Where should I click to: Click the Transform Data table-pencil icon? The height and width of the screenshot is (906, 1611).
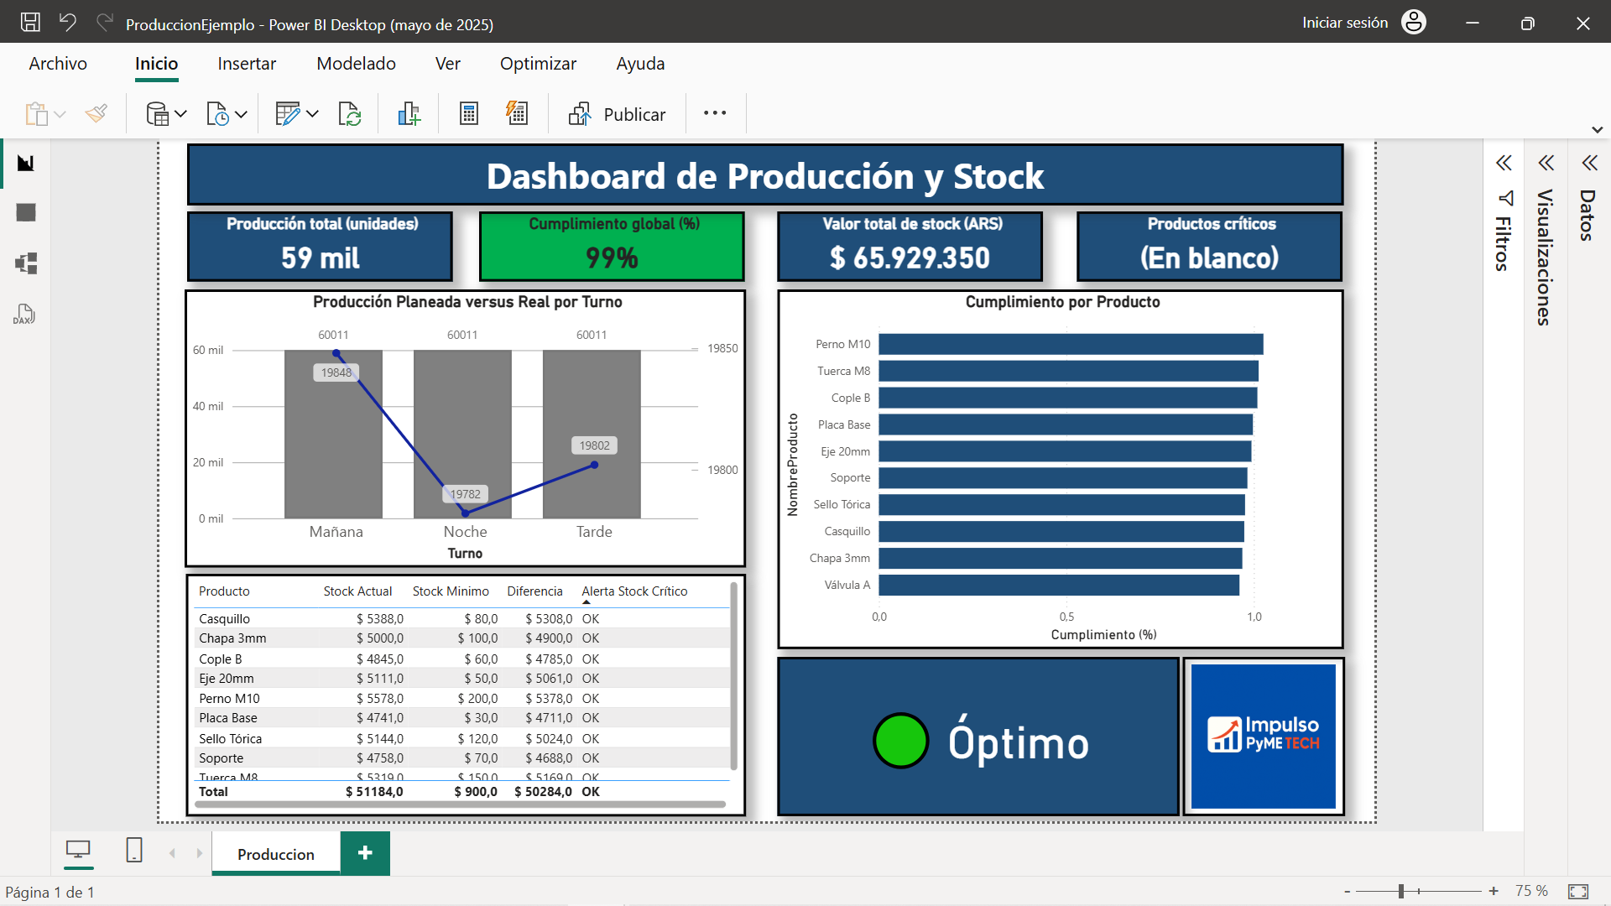pos(287,114)
